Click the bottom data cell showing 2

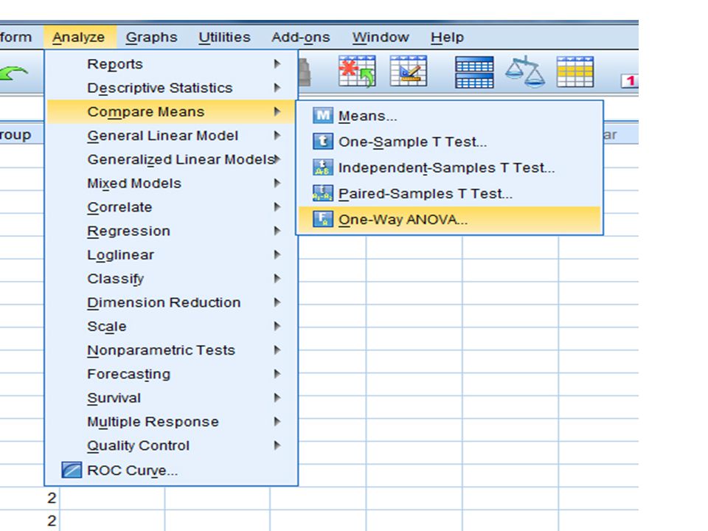click(x=29, y=520)
